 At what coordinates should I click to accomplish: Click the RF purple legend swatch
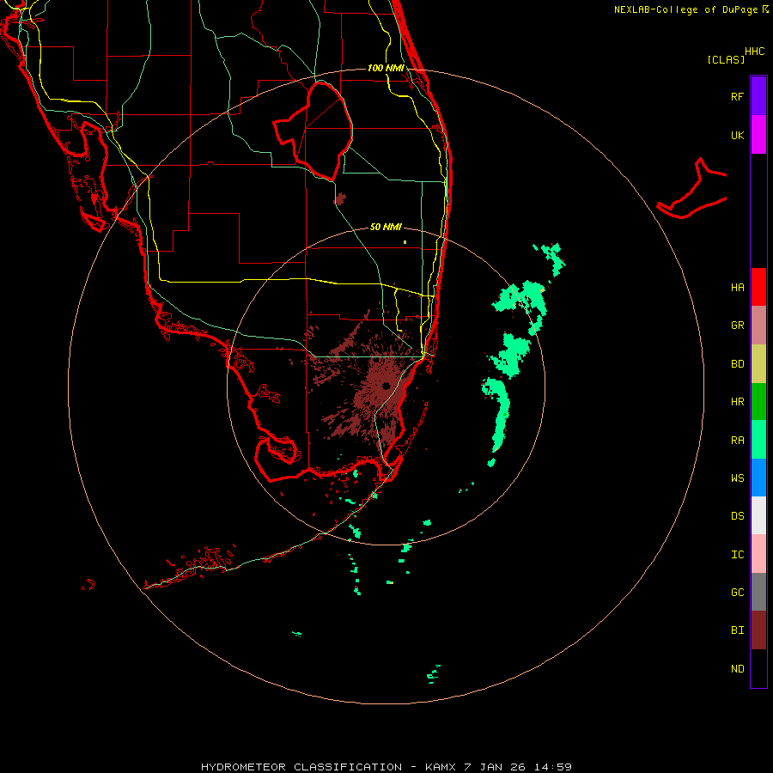pyautogui.click(x=758, y=96)
